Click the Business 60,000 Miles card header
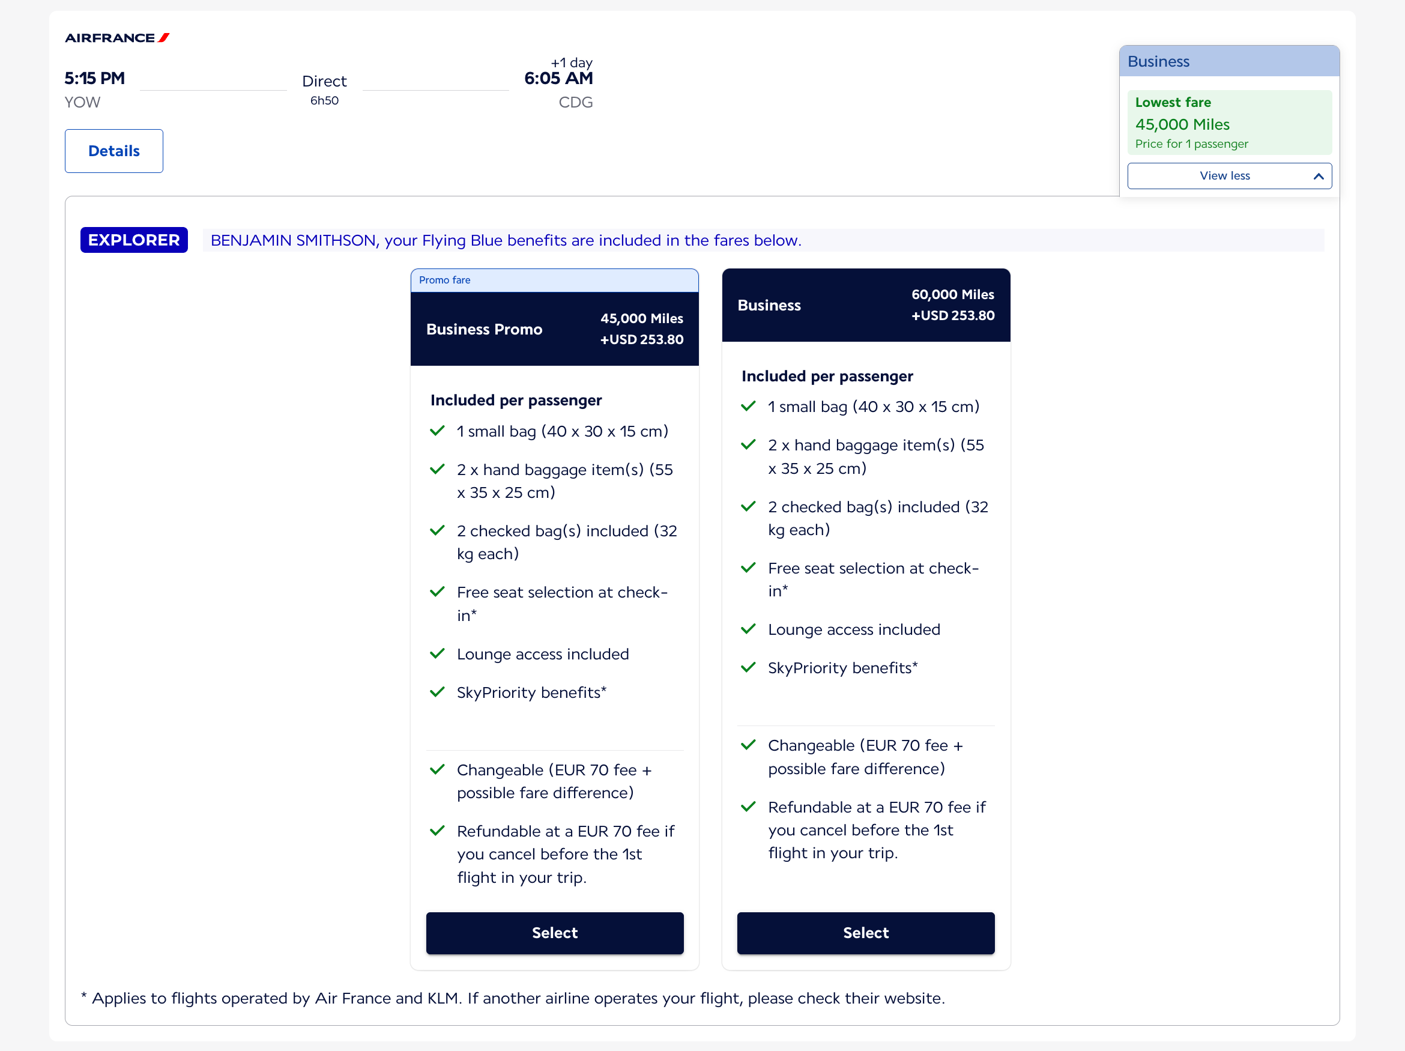This screenshot has height=1051, width=1405. tap(866, 306)
